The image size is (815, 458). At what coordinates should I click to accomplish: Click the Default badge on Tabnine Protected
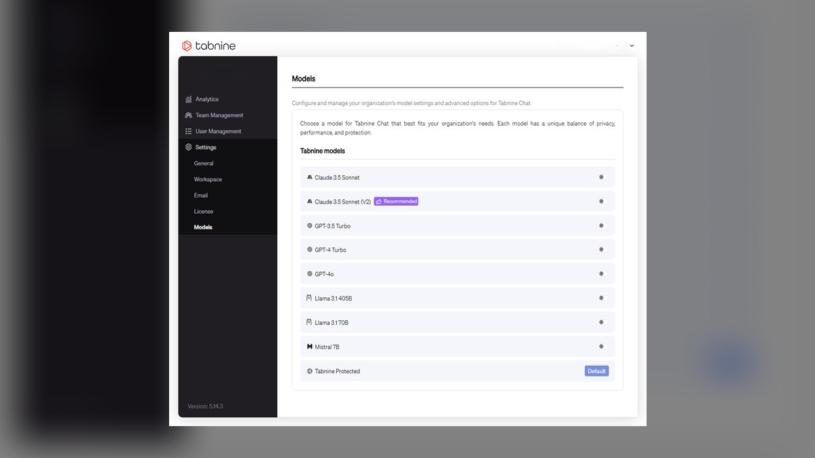coord(597,371)
